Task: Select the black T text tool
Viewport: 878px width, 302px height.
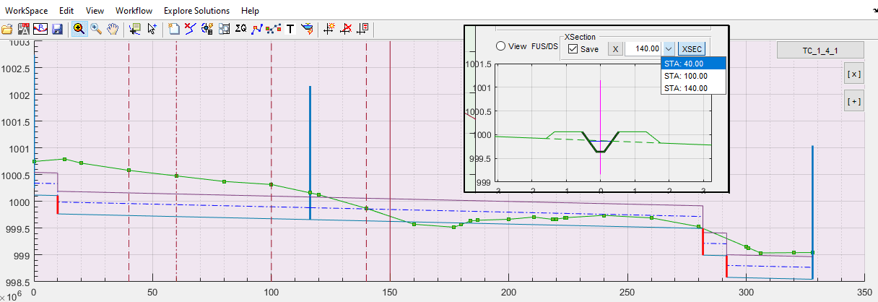Action: [290, 30]
